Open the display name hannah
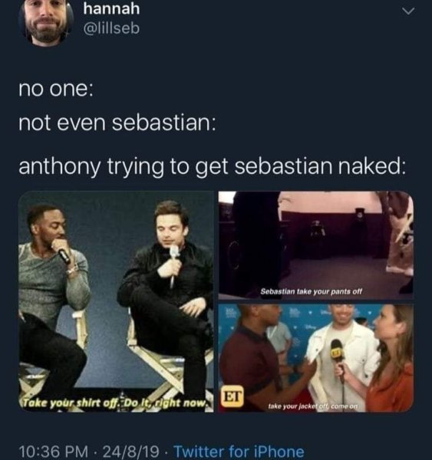The image size is (432, 460). click(x=111, y=8)
